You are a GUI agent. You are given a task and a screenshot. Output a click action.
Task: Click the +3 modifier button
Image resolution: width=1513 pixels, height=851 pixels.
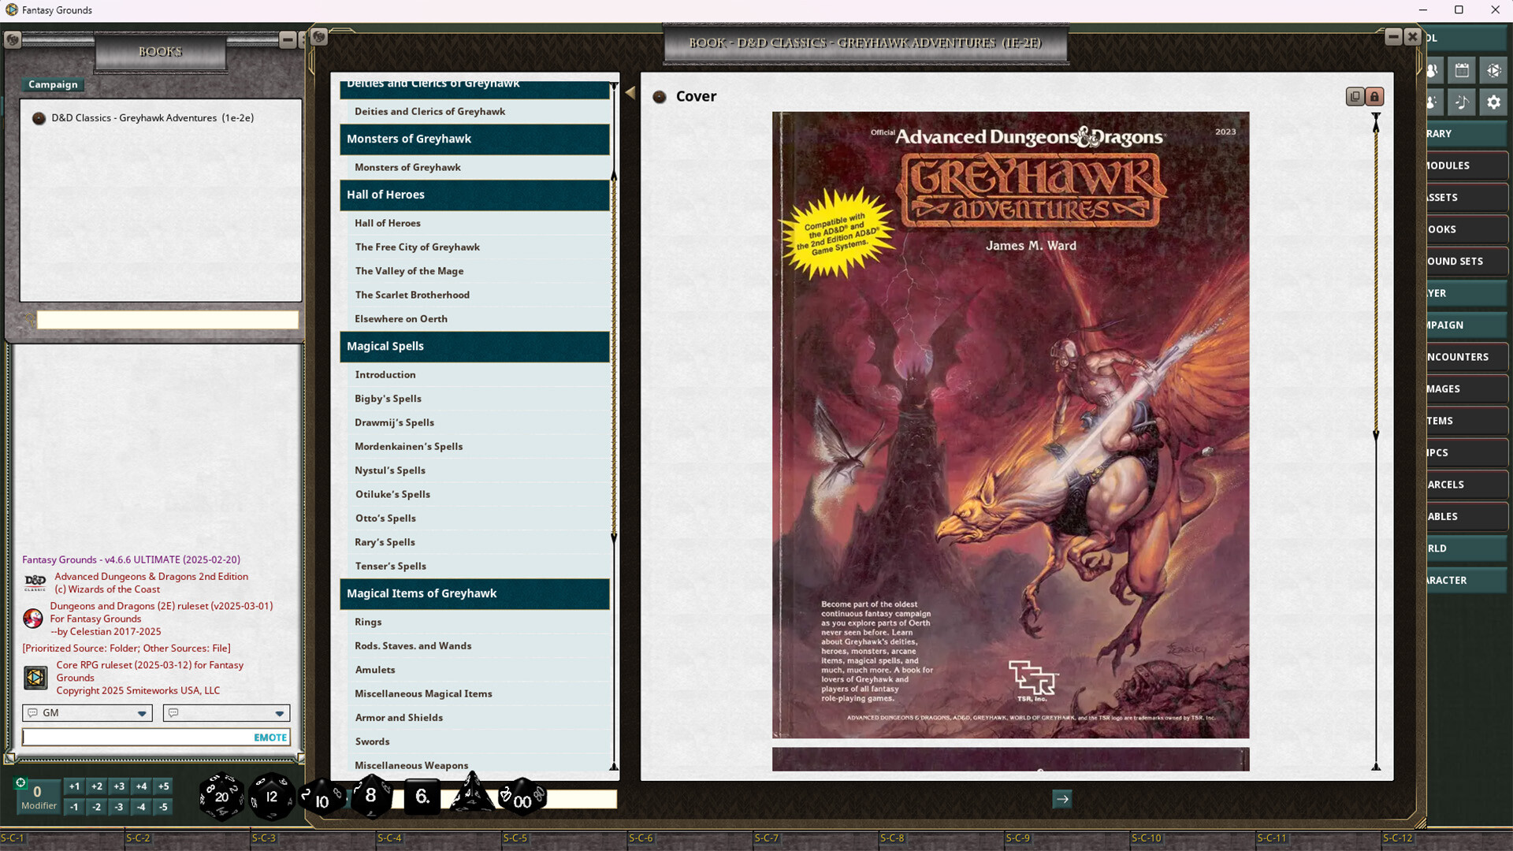point(119,786)
